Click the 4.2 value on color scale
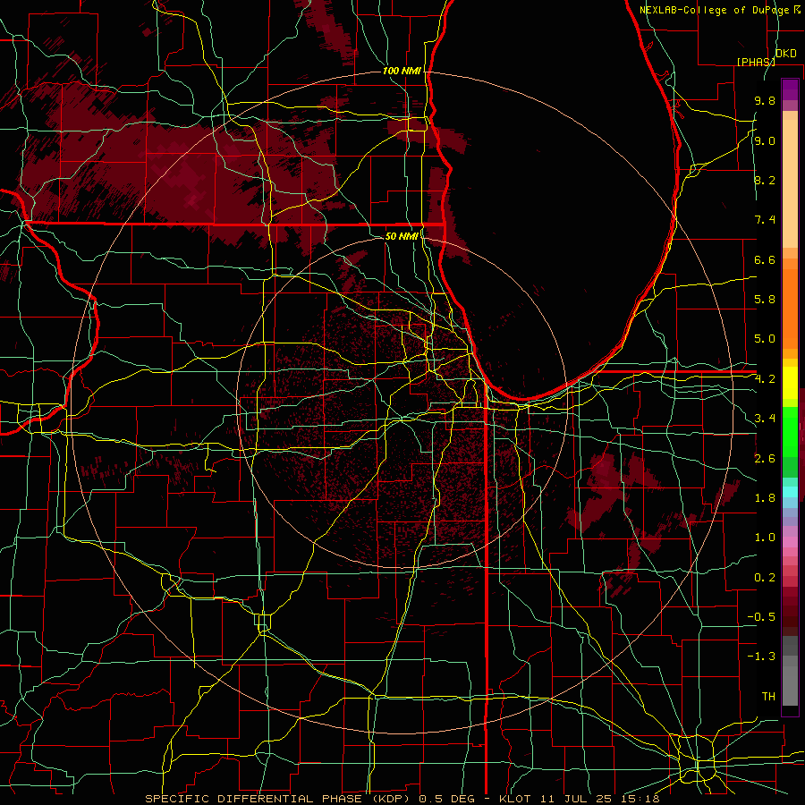 click(x=765, y=379)
